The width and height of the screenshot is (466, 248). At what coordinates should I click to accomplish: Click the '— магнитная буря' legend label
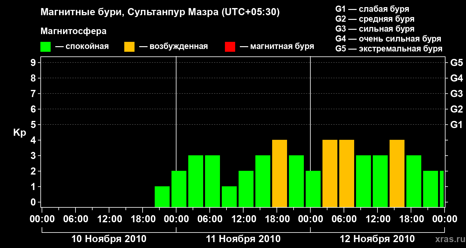pyautogui.click(x=277, y=46)
